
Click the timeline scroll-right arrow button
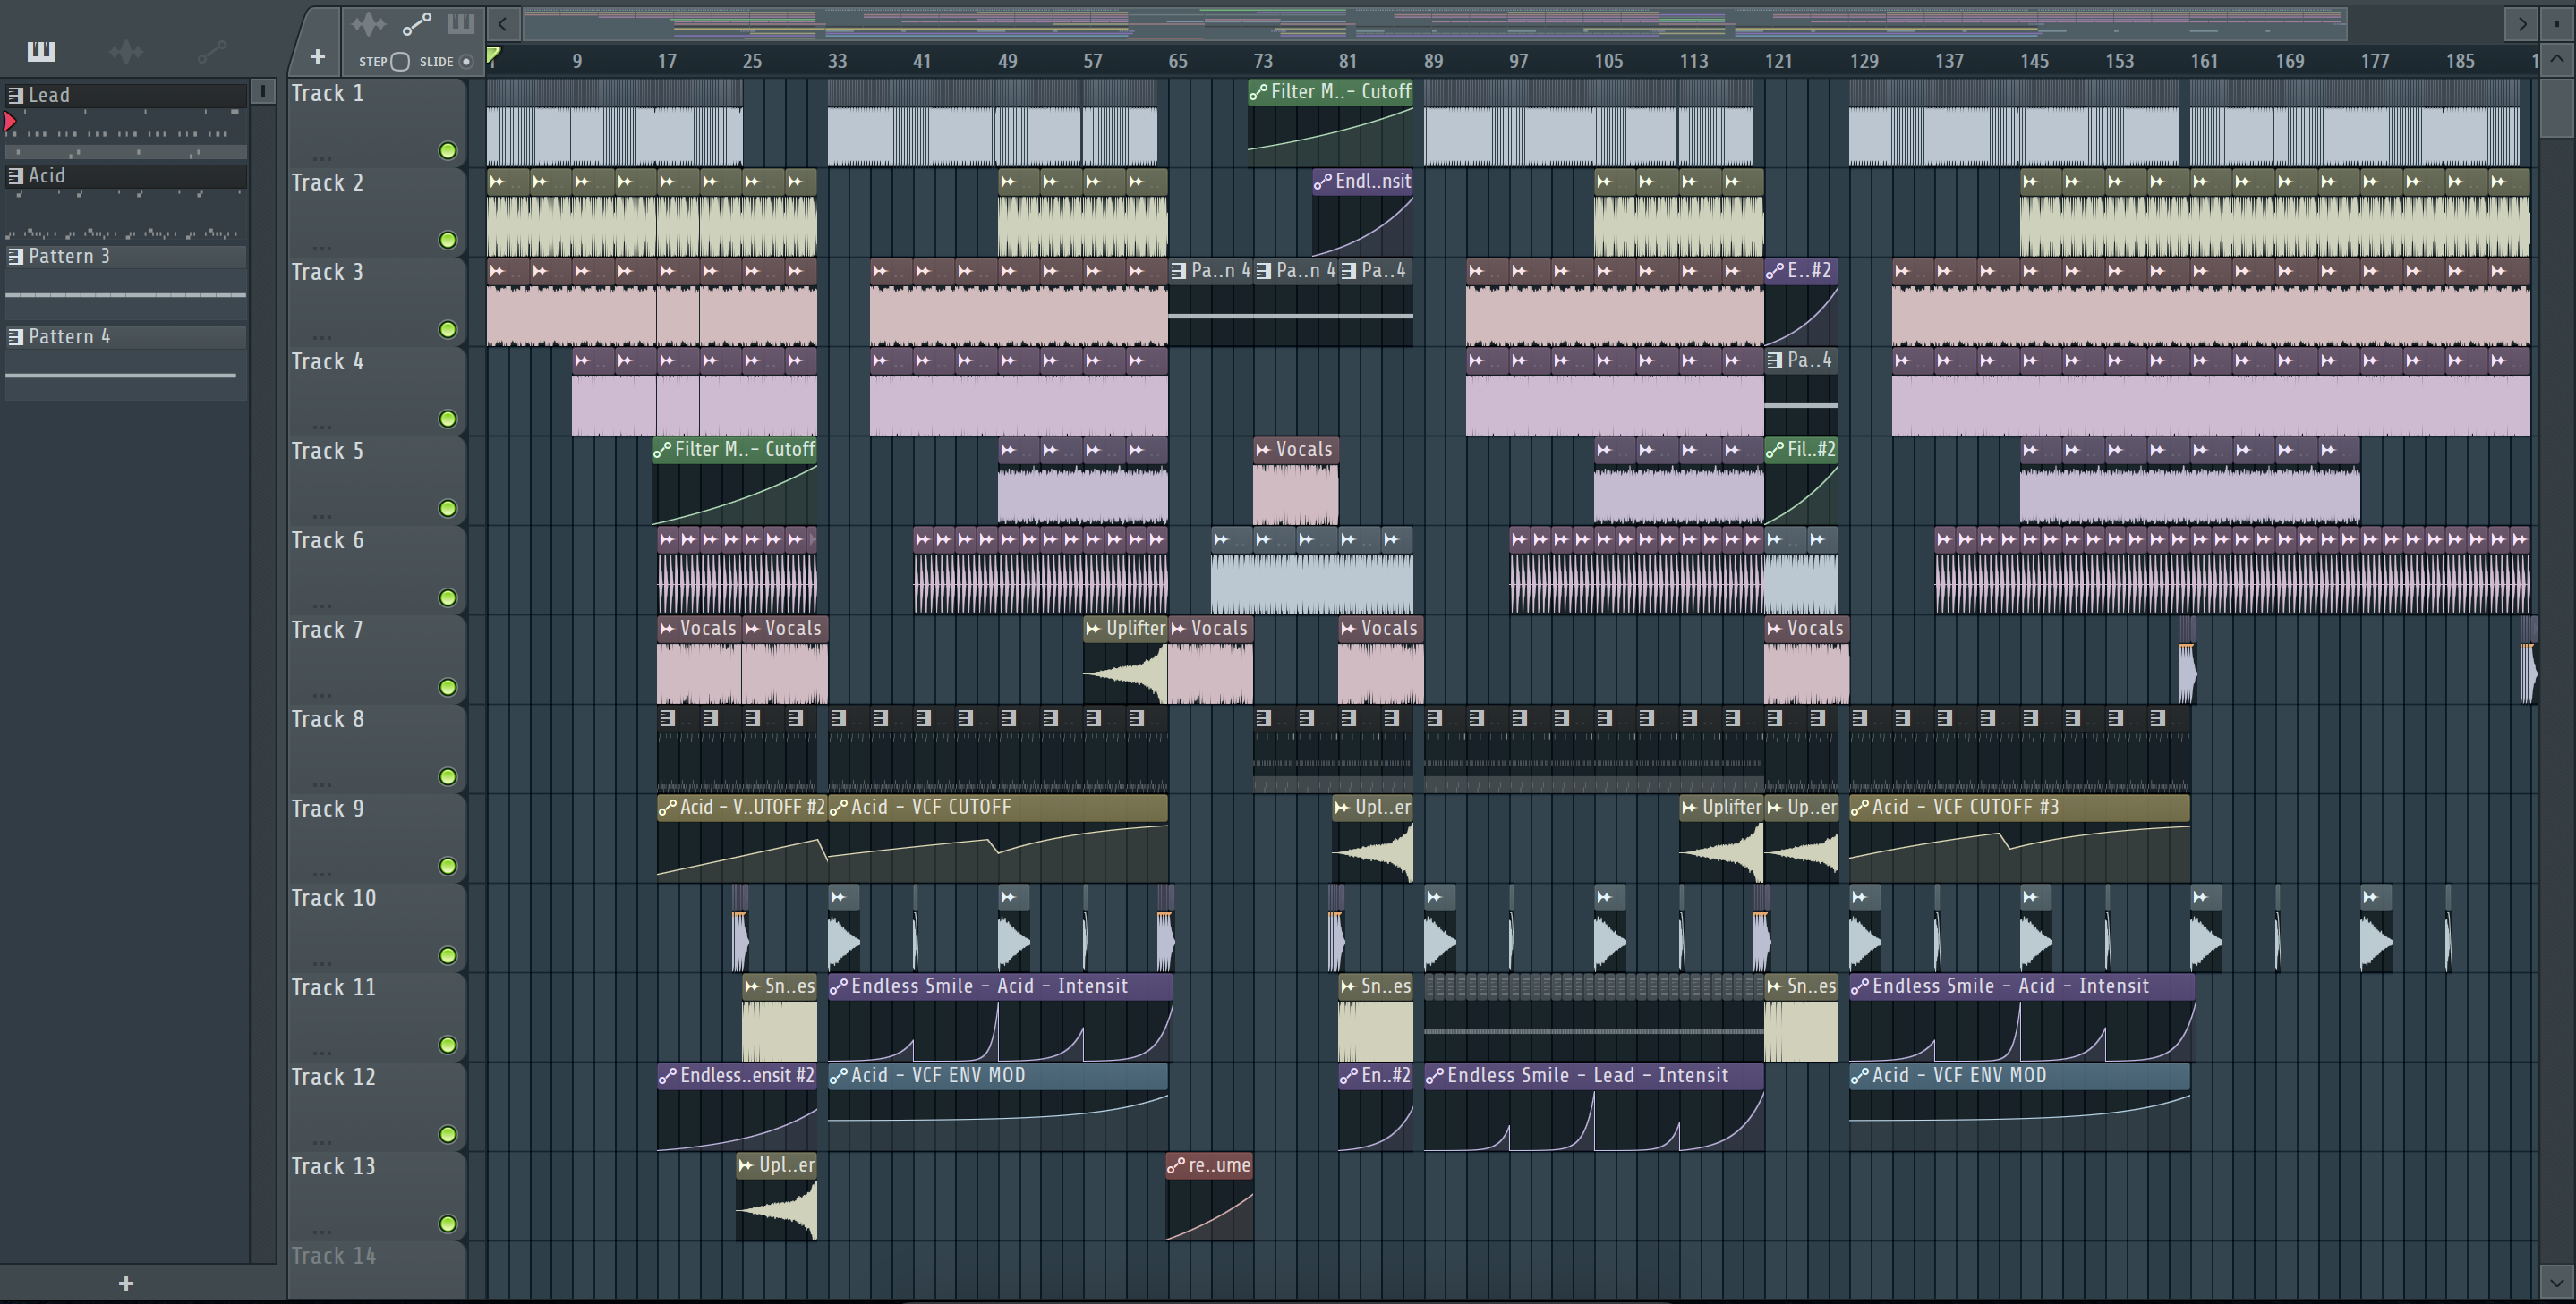click(2522, 23)
